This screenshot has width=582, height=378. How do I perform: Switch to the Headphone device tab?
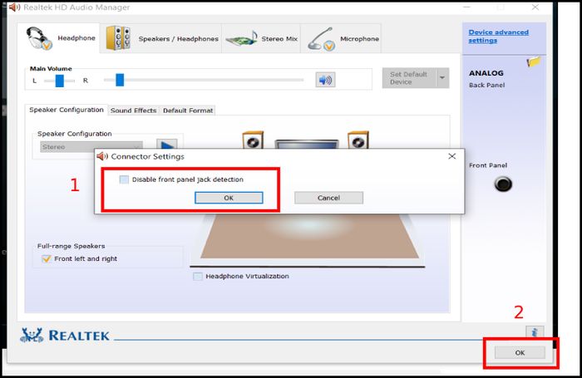[x=59, y=38]
